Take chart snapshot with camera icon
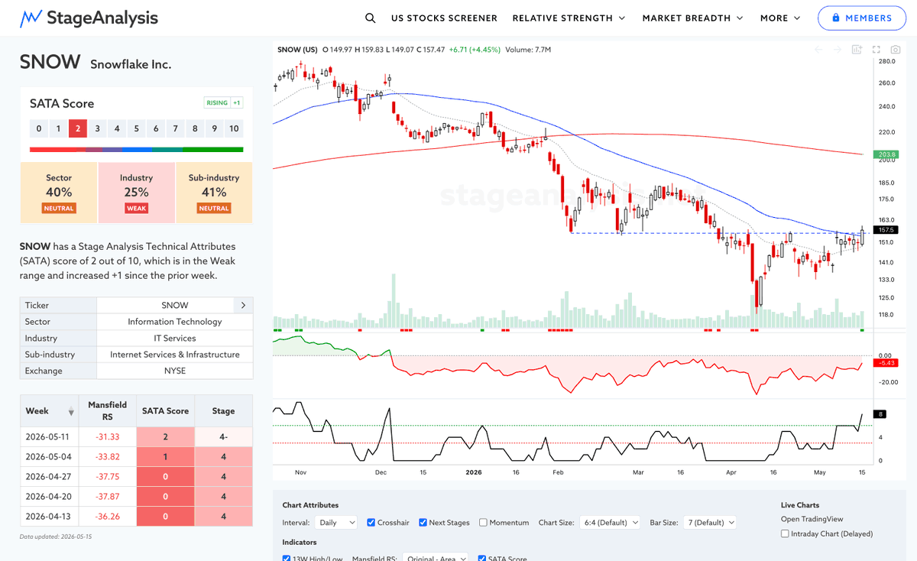917x561 pixels. 896,50
